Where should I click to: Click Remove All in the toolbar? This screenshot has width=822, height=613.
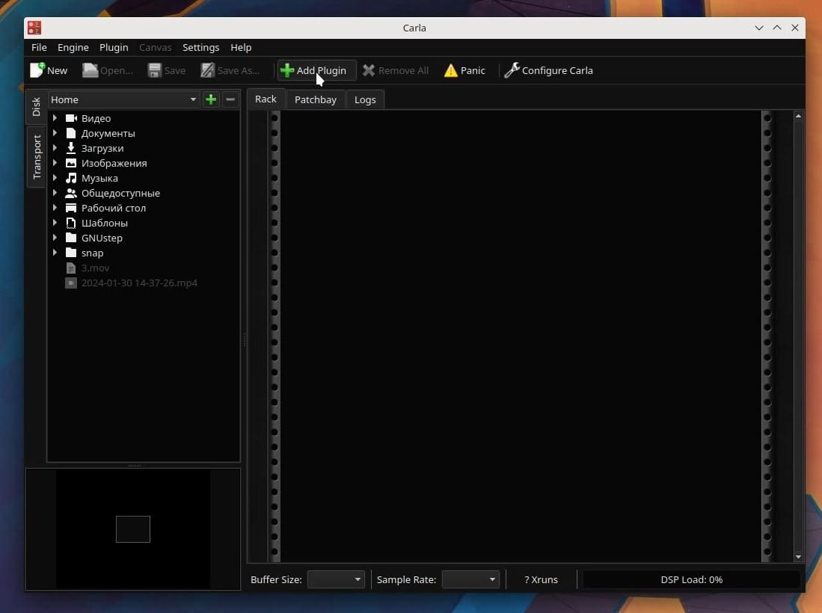tap(396, 70)
